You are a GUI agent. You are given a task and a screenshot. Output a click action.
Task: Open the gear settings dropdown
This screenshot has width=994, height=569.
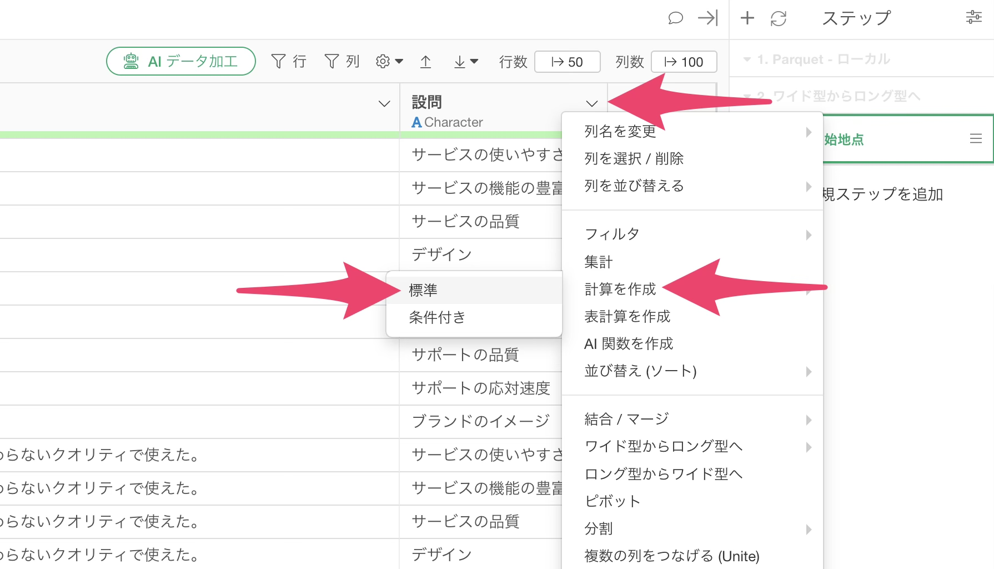tap(389, 61)
